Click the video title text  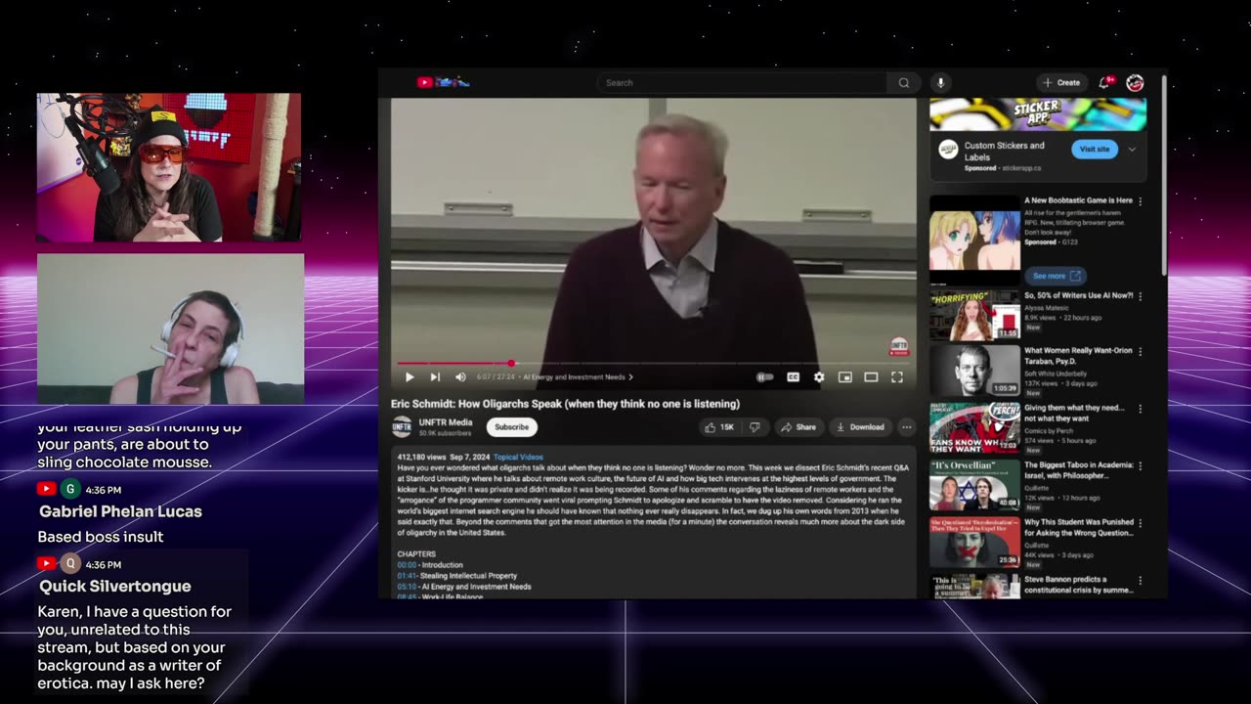pos(565,404)
